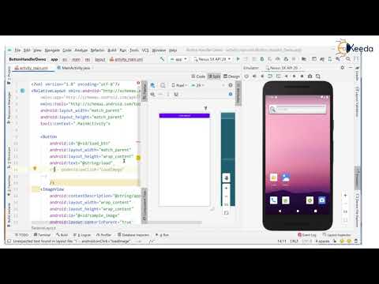Open Event Log in bottom bar
Image resolution: width=379 pixels, height=284 pixels.
click(x=306, y=235)
